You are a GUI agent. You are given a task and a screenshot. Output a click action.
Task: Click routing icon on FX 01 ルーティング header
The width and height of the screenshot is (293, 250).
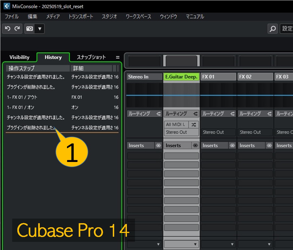pos(232,113)
